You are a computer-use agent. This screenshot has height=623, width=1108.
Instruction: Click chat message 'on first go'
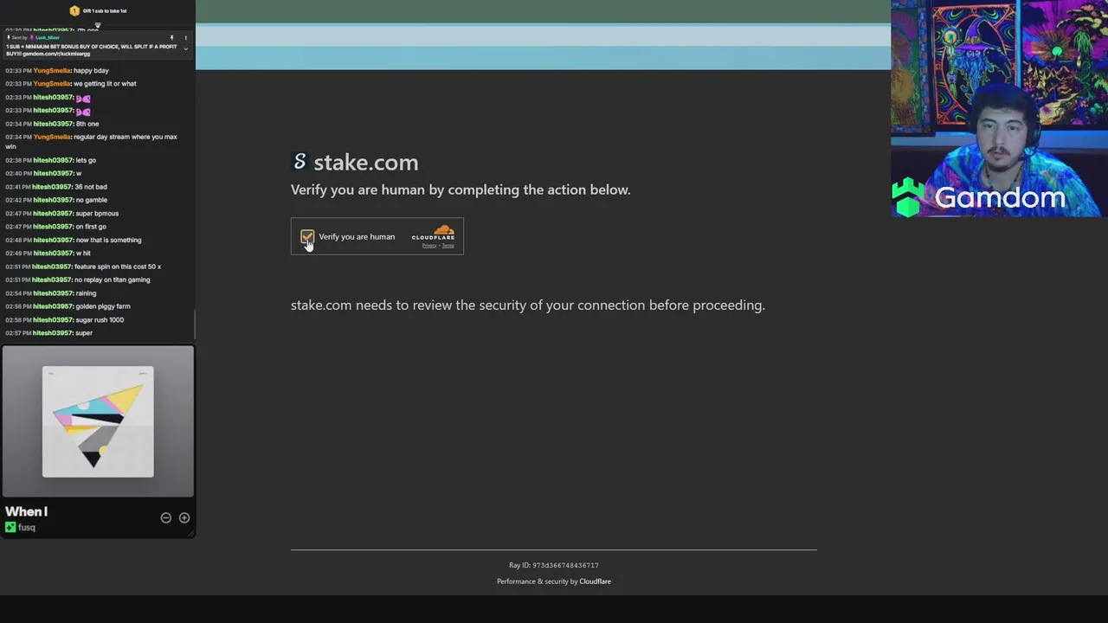(91, 227)
